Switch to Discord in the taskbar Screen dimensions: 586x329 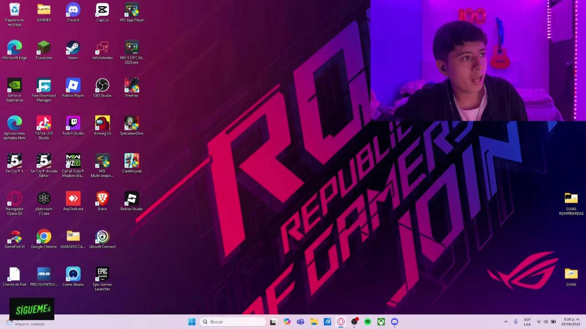(x=395, y=322)
